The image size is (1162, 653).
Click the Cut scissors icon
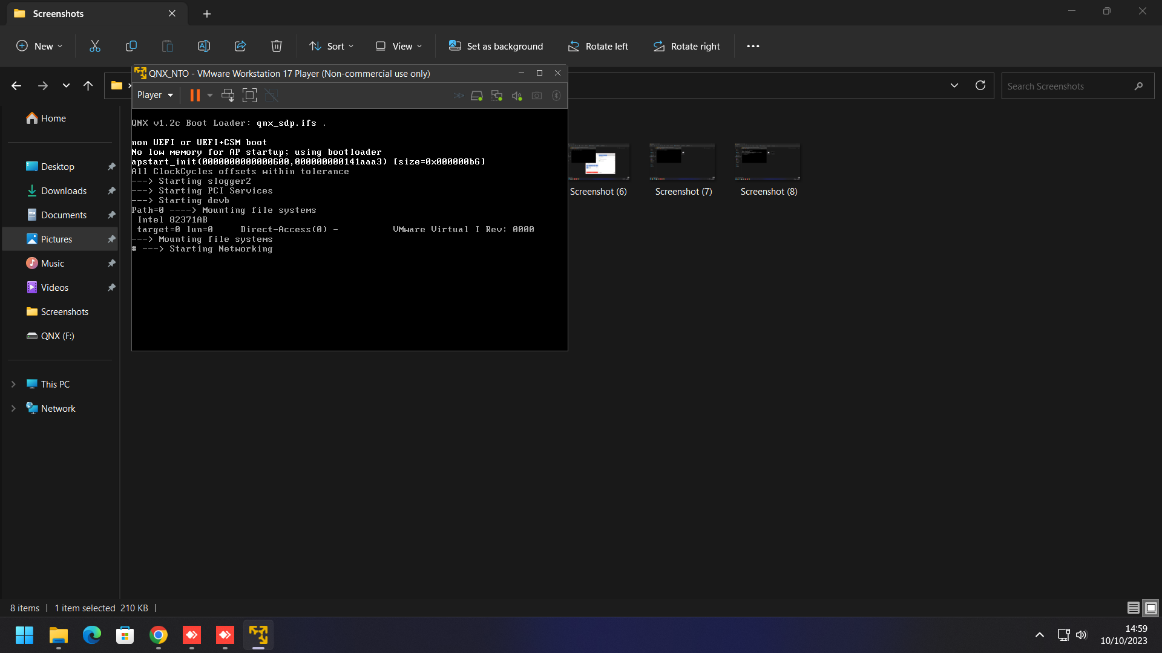[95, 46]
